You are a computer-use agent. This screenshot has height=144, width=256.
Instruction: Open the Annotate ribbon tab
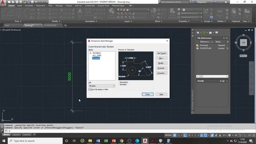[29, 6]
